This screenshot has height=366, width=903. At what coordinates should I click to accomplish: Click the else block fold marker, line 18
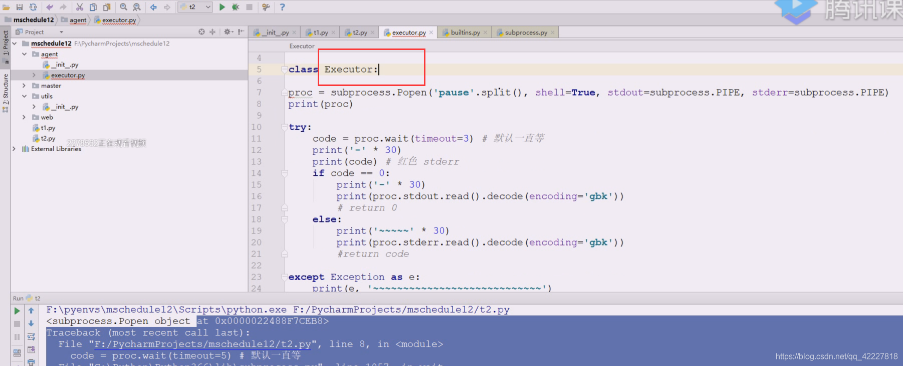tap(284, 219)
